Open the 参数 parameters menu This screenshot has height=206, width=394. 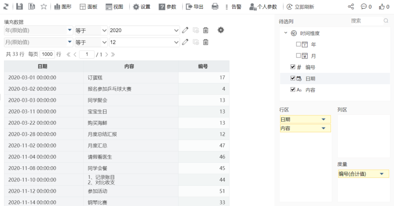coord(167,7)
